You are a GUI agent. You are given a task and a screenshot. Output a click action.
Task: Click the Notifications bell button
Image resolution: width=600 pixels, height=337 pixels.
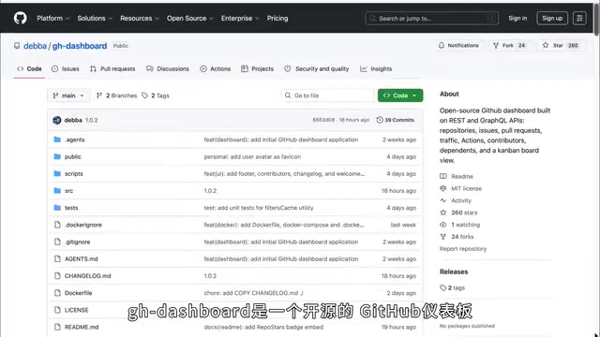click(x=458, y=46)
